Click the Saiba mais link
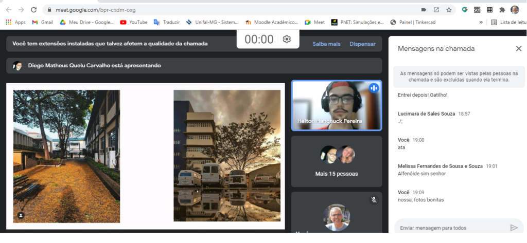 [326, 44]
